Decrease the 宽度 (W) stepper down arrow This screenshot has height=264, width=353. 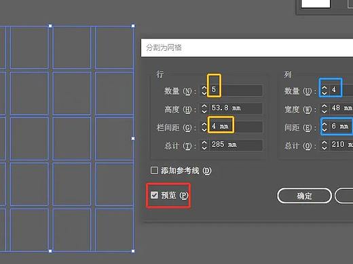point(324,112)
